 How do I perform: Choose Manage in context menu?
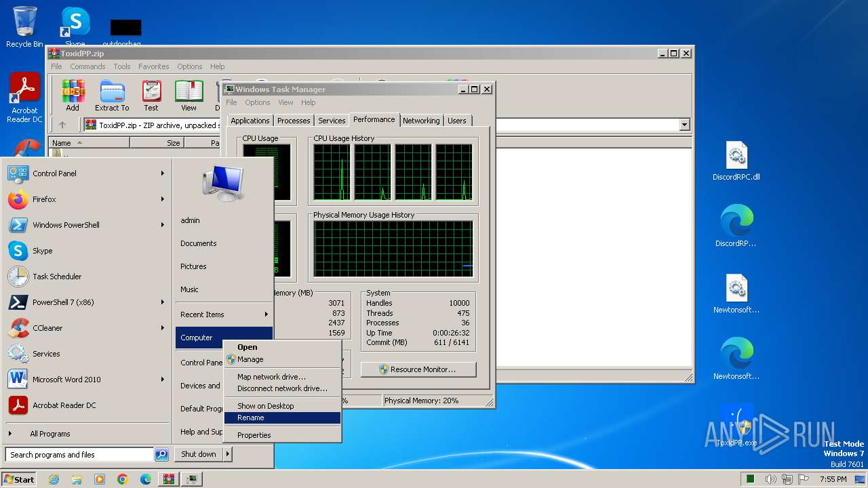[x=282, y=359]
